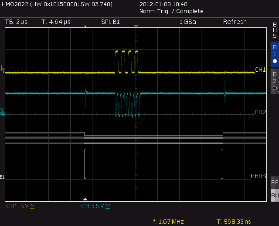Click the Refresh acquisition mode label

(x=235, y=22)
